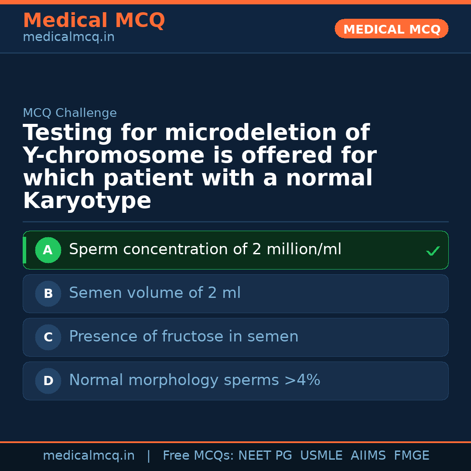Choose answer "Semen volume of 2 ml"
471x471 pixels.
tap(155, 294)
